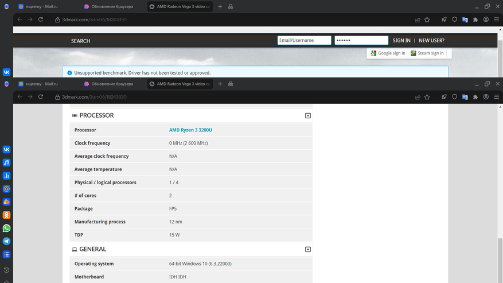Switch to Mail.ru tab in lower window

42,84
